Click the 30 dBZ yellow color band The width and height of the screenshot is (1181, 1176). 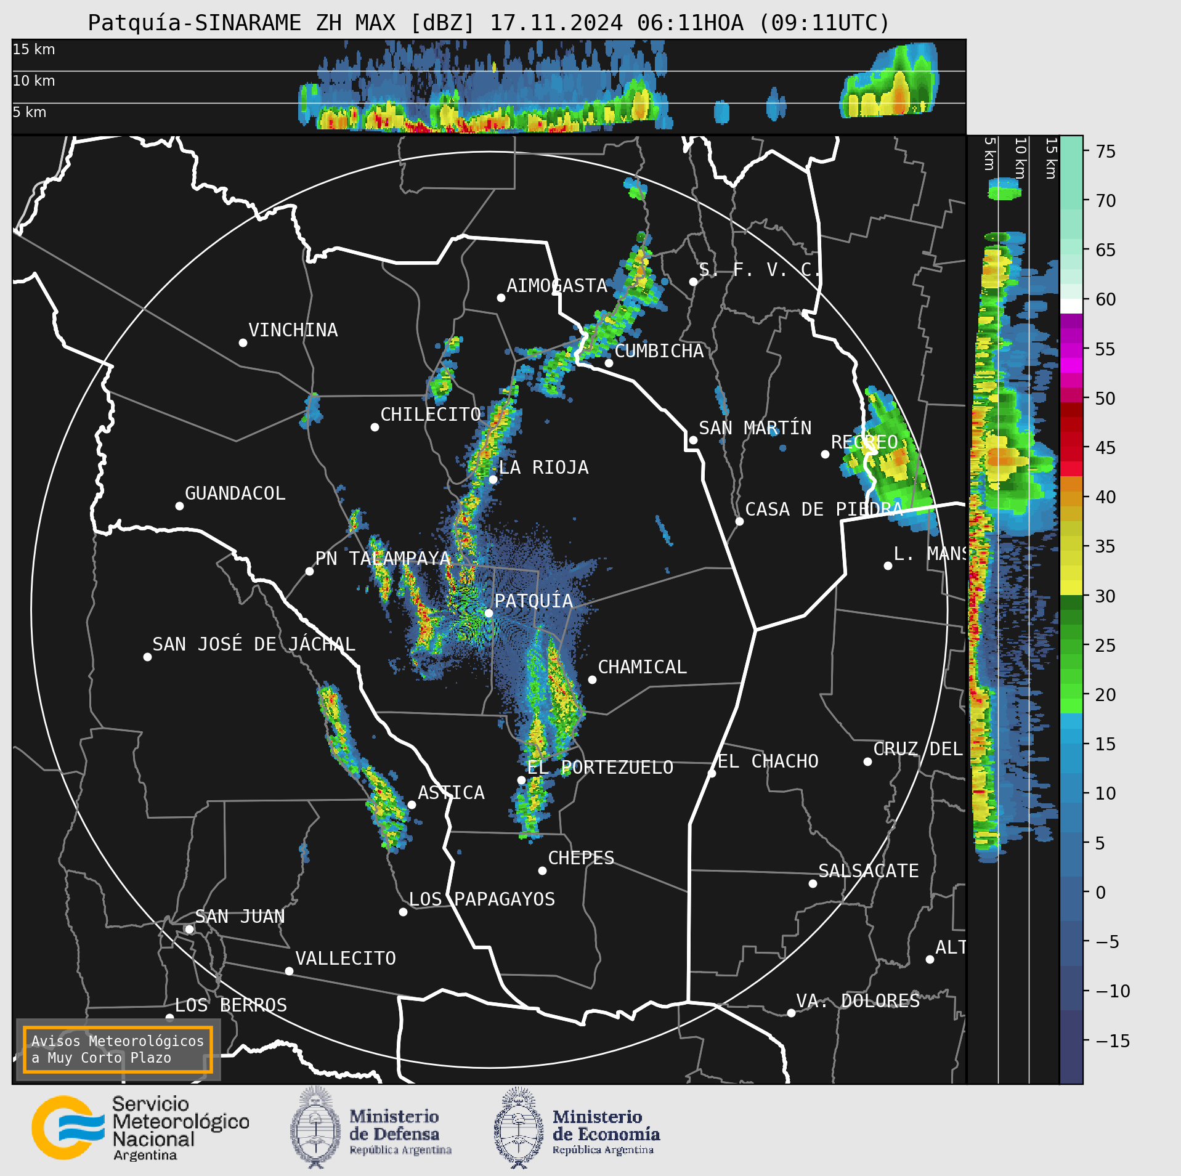[1071, 588]
